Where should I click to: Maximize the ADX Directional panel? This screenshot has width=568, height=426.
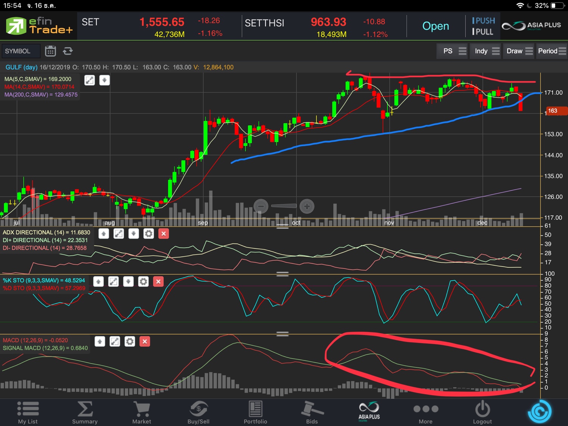pos(119,234)
